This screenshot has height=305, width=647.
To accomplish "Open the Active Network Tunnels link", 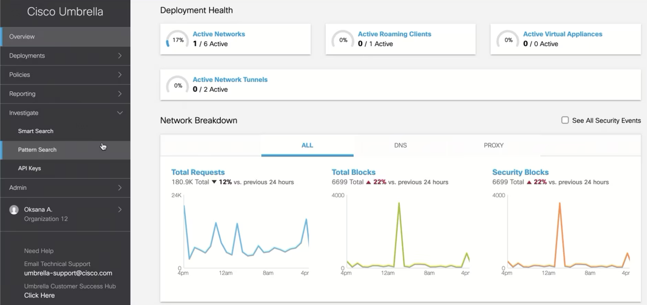I will [x=230, y=80].
